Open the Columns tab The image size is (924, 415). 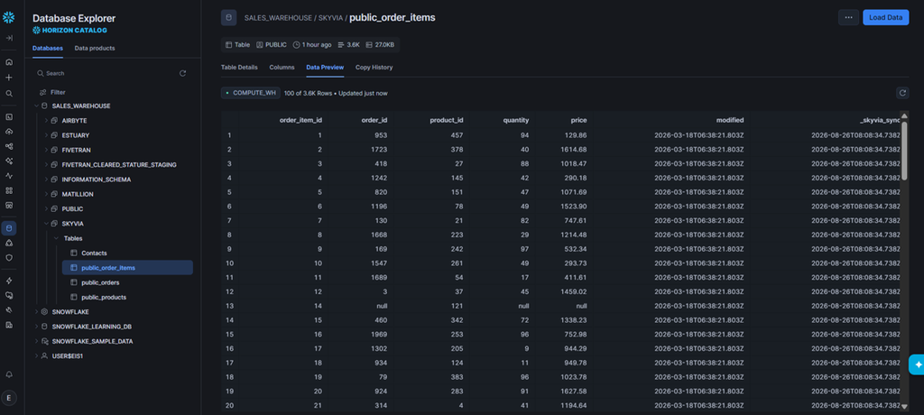pos(282,67)
